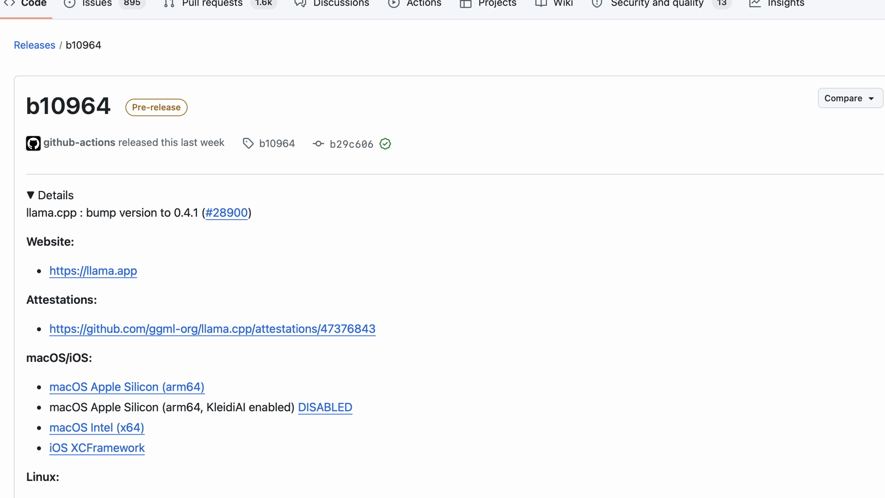Click the b10964 breadcrumb text

point(84,45)
